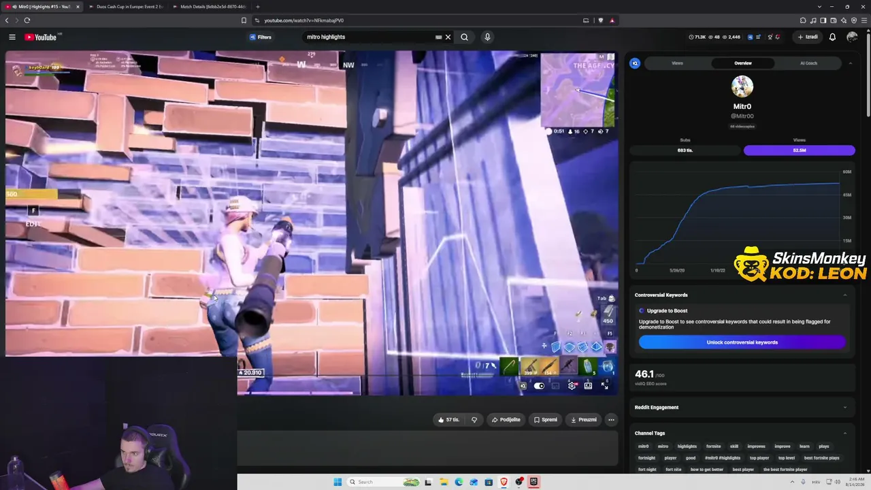Image resolution: width=871 pixels, height=490 pixels.
Task: Show hidden system tray icons
Action: tap(793, 483)
